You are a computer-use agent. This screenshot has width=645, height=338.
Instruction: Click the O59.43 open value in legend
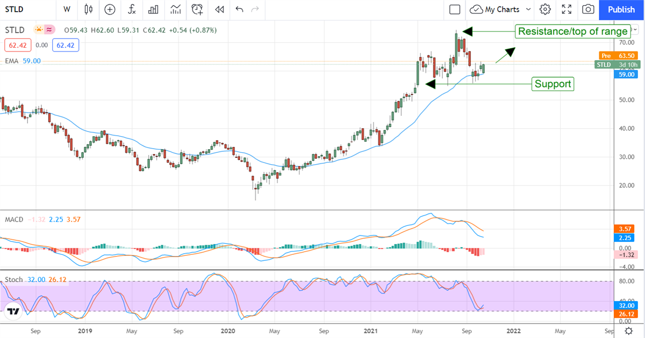pyautogui.click(x=76, y=30)
